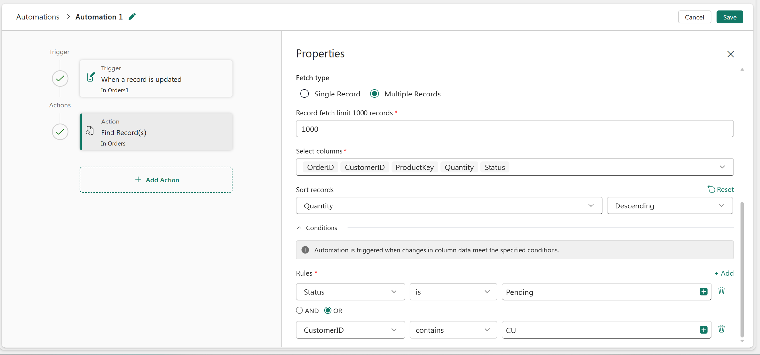Go to Automations breadcrumb

tap(38, 17)
